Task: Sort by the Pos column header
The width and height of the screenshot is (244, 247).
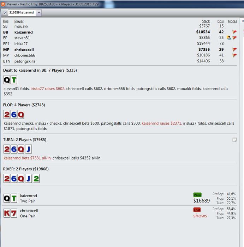Action: pos(6,21)
